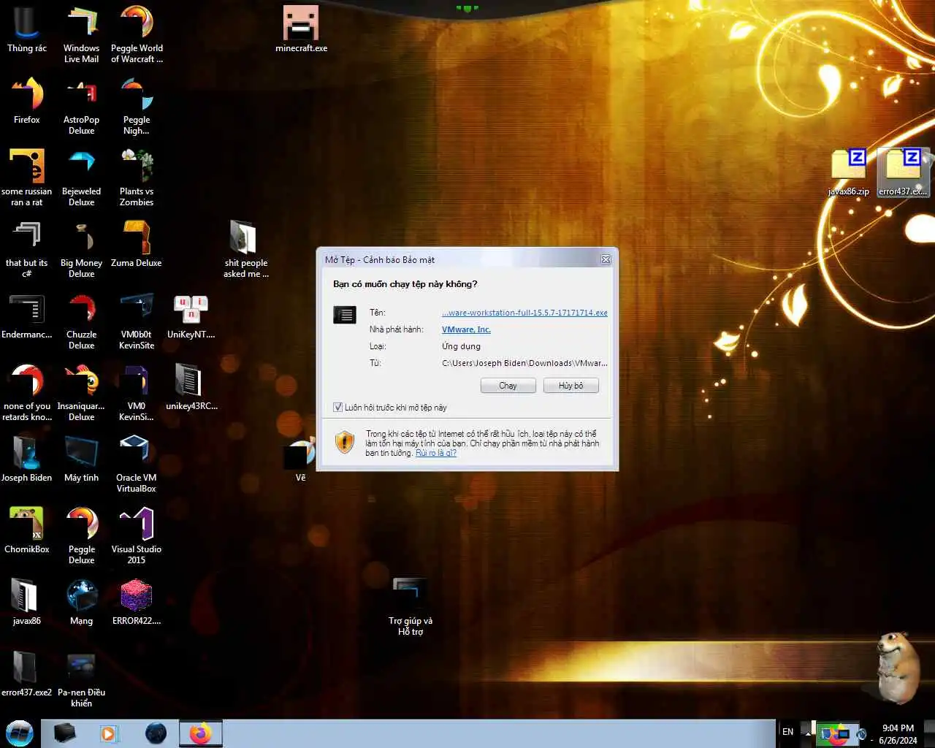Viewport: 935px width, 748px height.
Task: Open the 'Rủi ro là gì?' link
Action: point(436,453)
